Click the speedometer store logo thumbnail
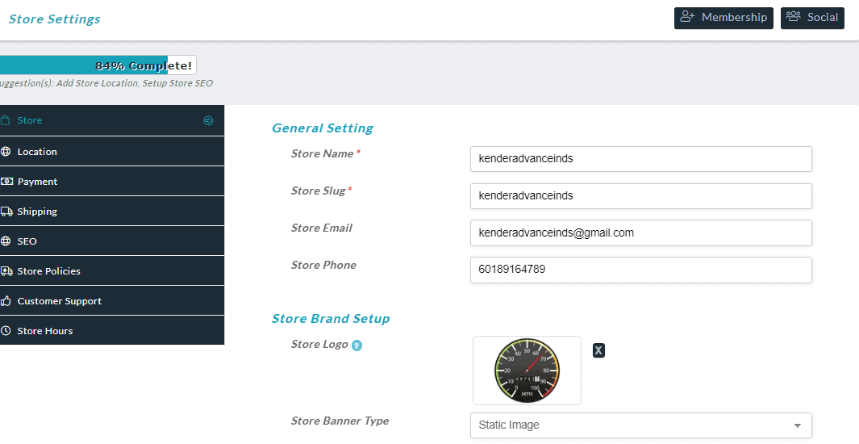859x444 pixels. tap(527, 371)
